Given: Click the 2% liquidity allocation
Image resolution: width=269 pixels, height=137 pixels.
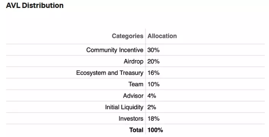Looking at the screenshot, I should click(152, 107).
